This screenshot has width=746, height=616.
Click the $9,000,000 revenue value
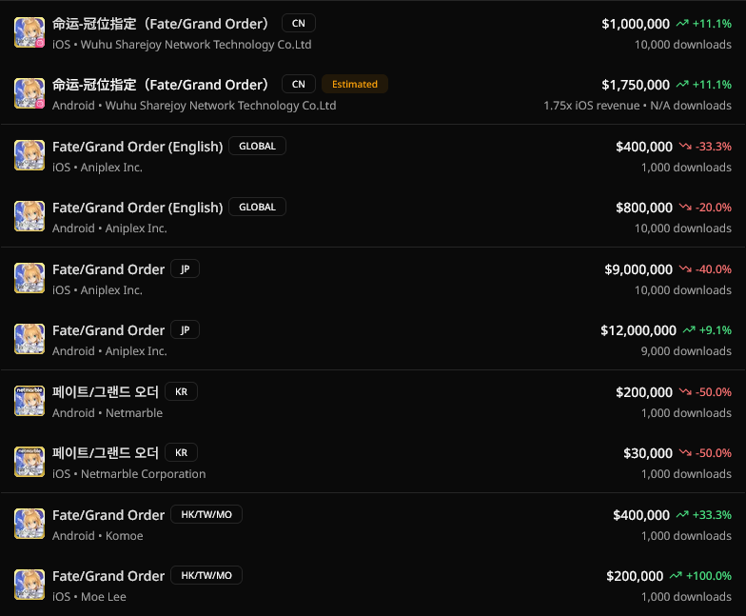638,269
